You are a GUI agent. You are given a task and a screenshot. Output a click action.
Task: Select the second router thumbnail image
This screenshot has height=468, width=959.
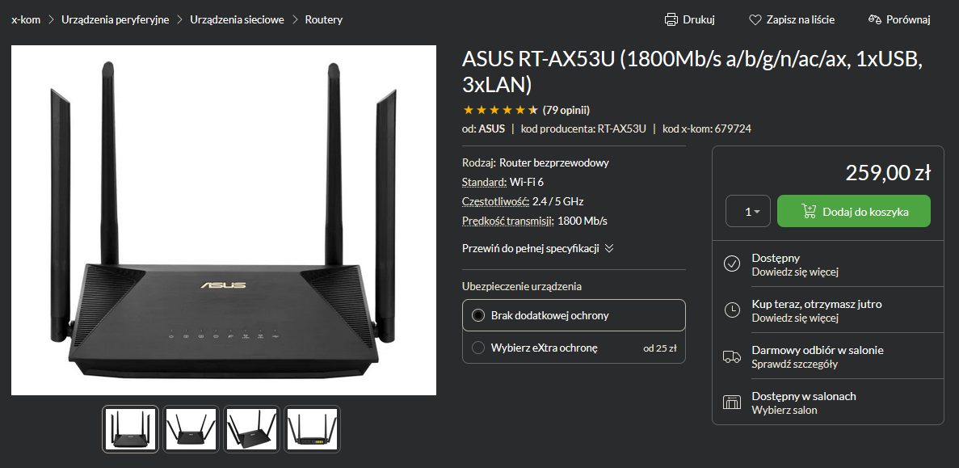coord(191,429)
